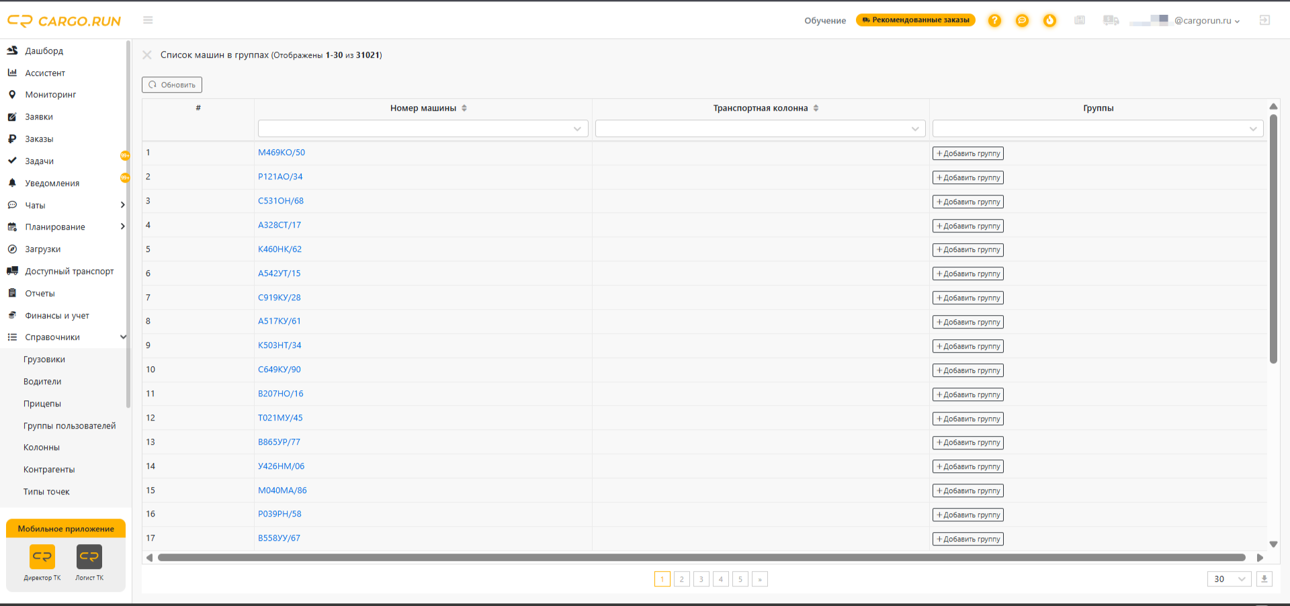Open Доступный транспорт in the sidebar

coord(69,271)
